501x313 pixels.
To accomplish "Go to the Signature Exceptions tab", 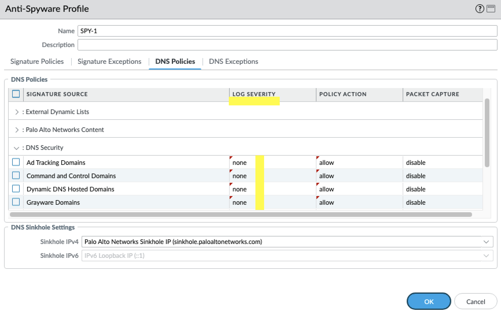I will coord(109,62).
